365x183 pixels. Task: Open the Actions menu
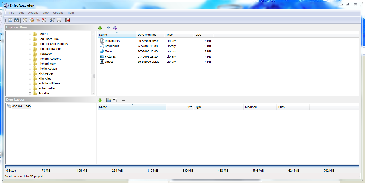tap(33, 13)
